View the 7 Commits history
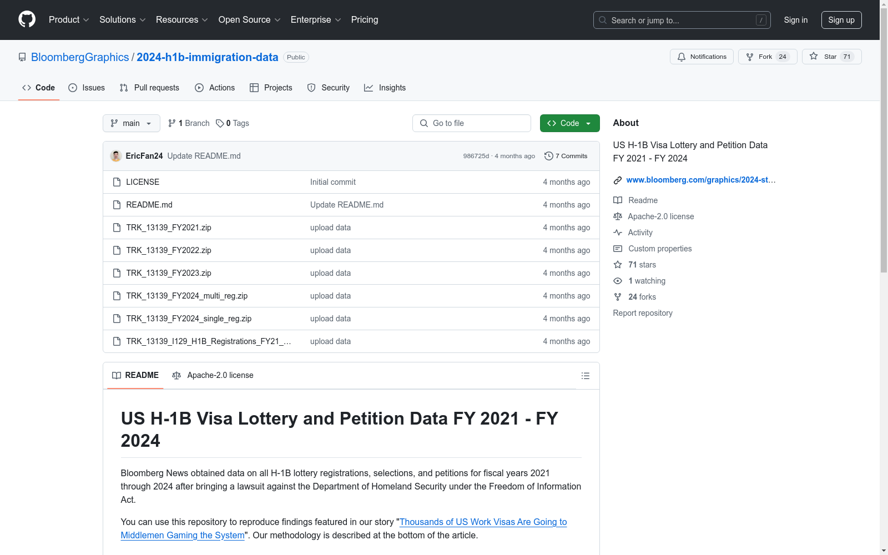888x555 pixels. click(566, 156)
